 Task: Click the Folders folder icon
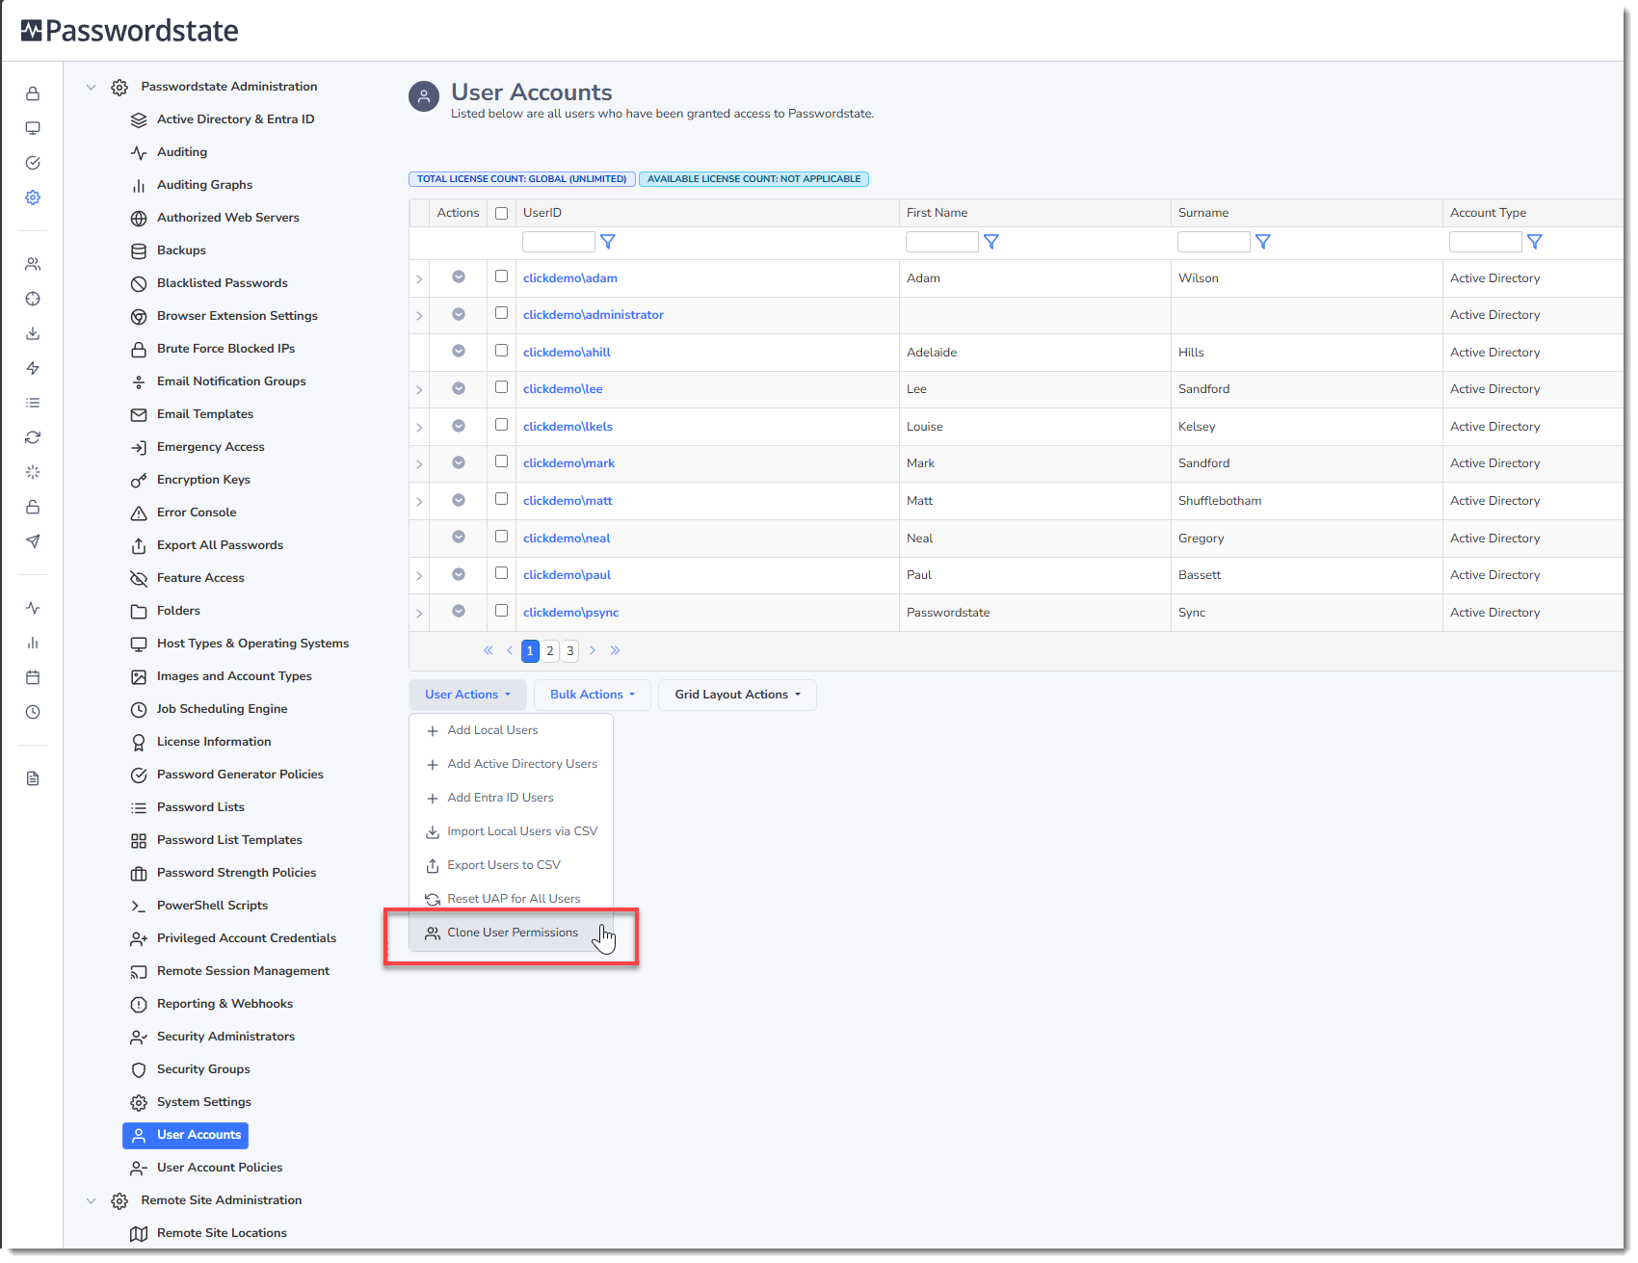pyautogui.click(x=139, y=611)
